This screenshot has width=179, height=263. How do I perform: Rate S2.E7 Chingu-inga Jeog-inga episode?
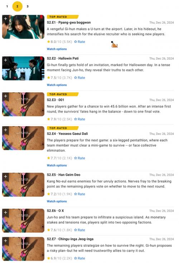click(79, 258)
